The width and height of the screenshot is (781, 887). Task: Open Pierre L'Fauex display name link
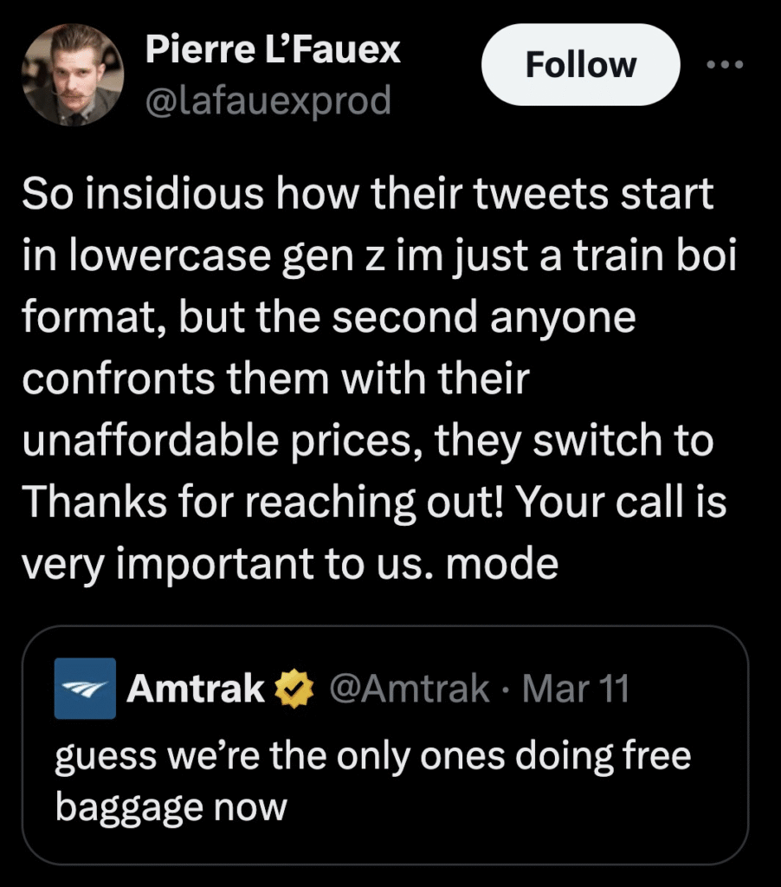click(272, 50)
